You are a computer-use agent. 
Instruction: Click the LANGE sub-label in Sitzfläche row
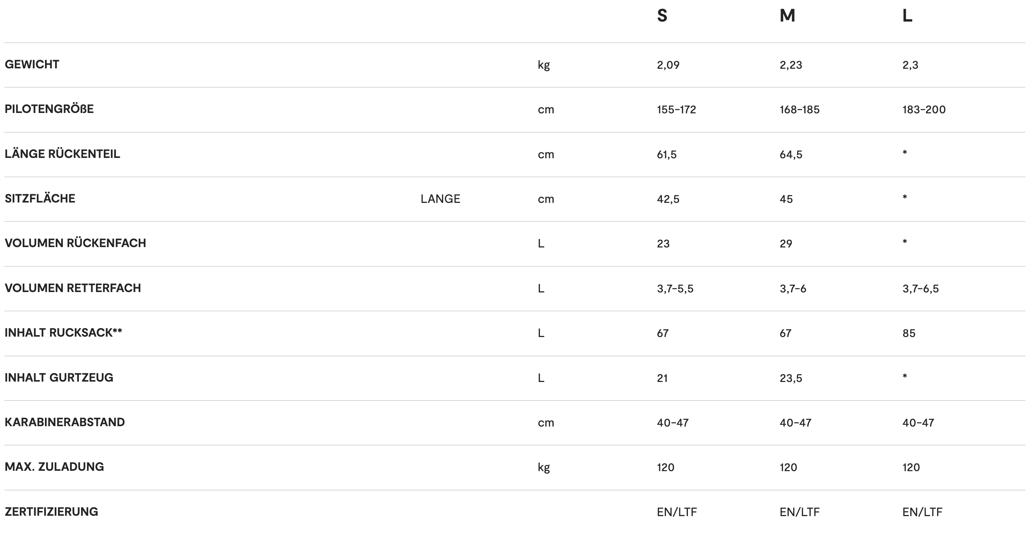(x=440, y=199)
